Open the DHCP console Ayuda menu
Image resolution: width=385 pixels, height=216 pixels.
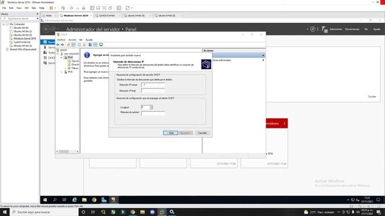coord(89,40)
